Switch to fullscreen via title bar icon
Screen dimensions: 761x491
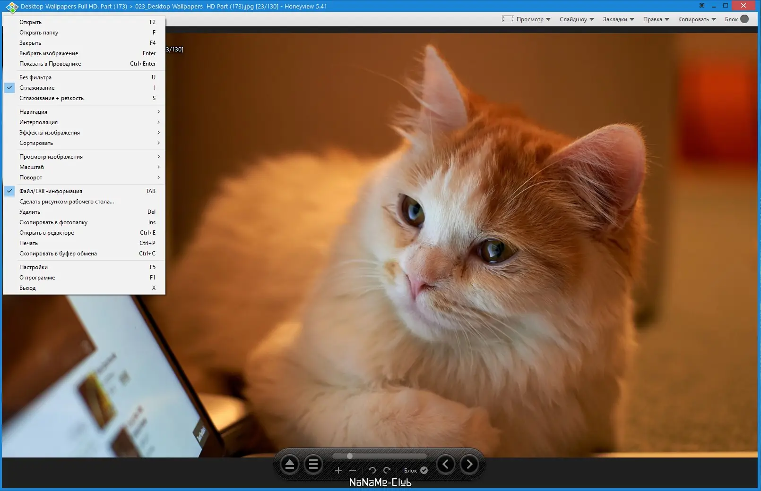click(702, 6)
